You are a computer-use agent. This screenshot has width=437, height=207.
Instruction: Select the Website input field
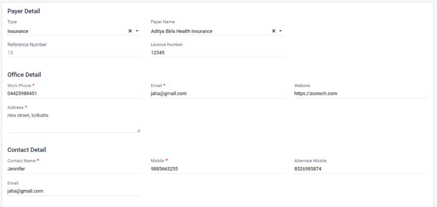(x=360, y=93)
